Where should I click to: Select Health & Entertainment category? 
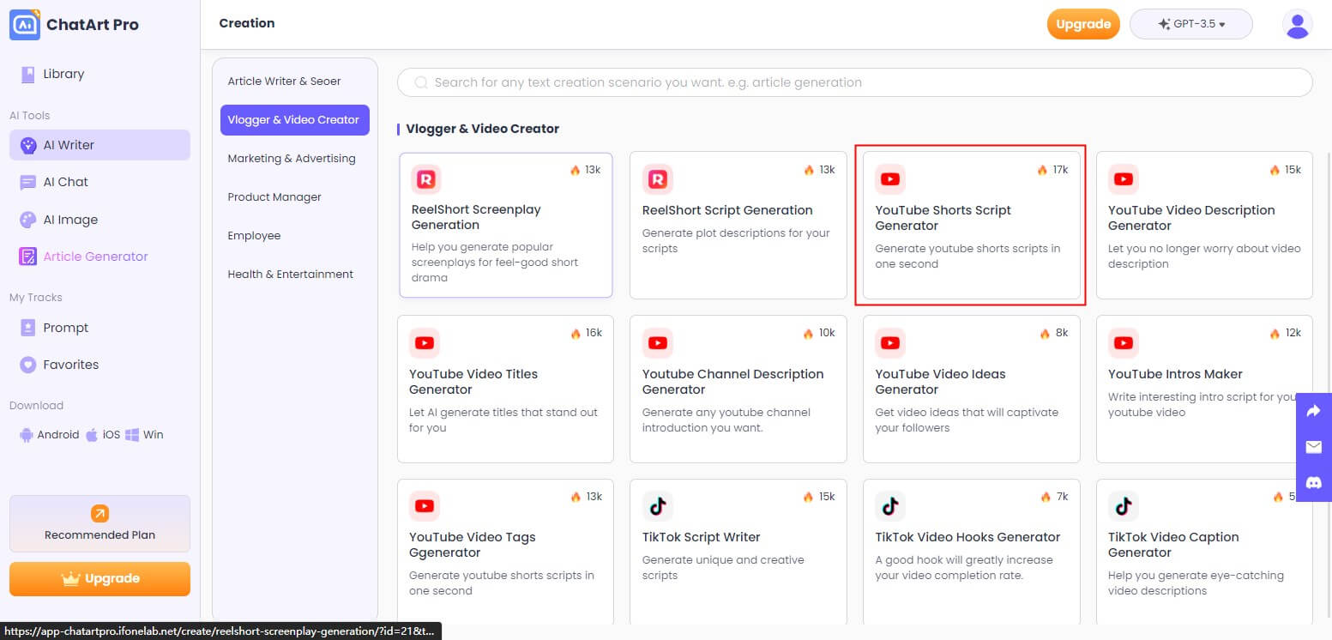coord(294,275)
